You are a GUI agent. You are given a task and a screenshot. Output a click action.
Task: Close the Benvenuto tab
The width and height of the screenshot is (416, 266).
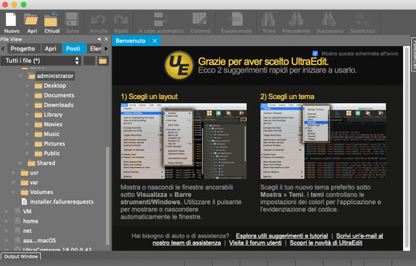click(155, 41)
